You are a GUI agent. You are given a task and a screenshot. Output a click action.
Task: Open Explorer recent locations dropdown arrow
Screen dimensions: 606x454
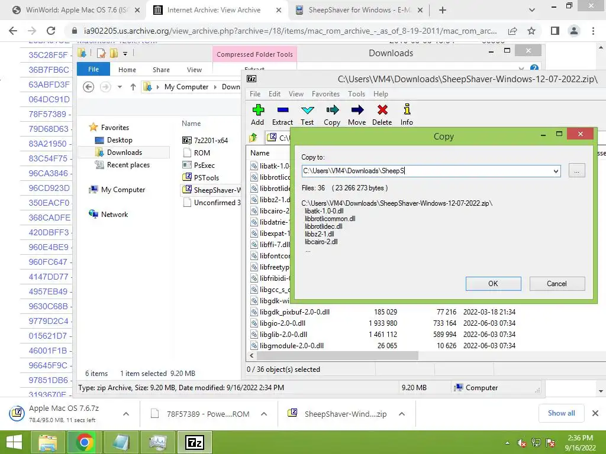(x=120, y=87)
